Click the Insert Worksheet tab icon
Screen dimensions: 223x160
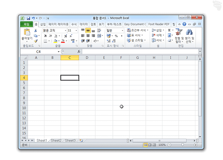pos(81,140)
